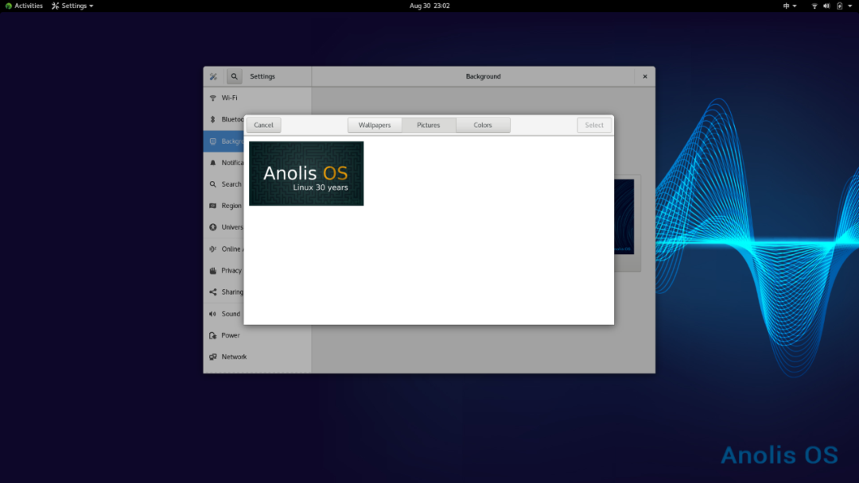The height and width of the screenshot is (483, 859).
Task: Click the Bluetooth icon in Settings sidebar
Action: pos(213,119)
